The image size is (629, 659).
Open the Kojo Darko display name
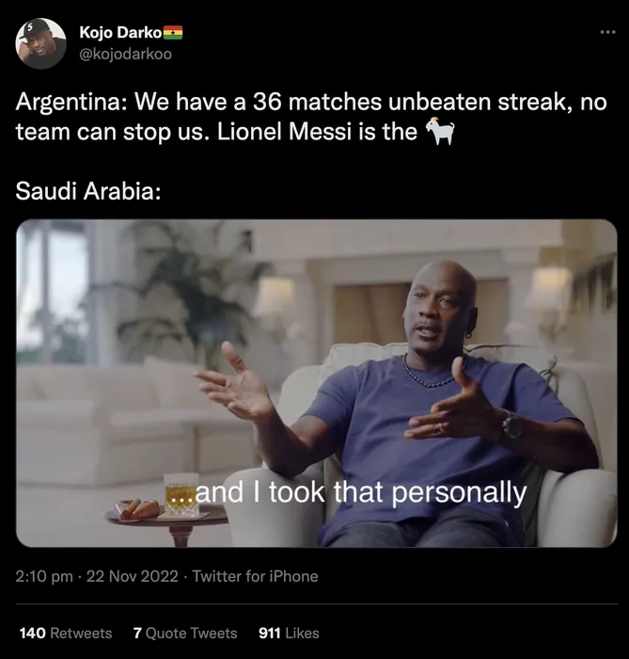tap(119, 33)
